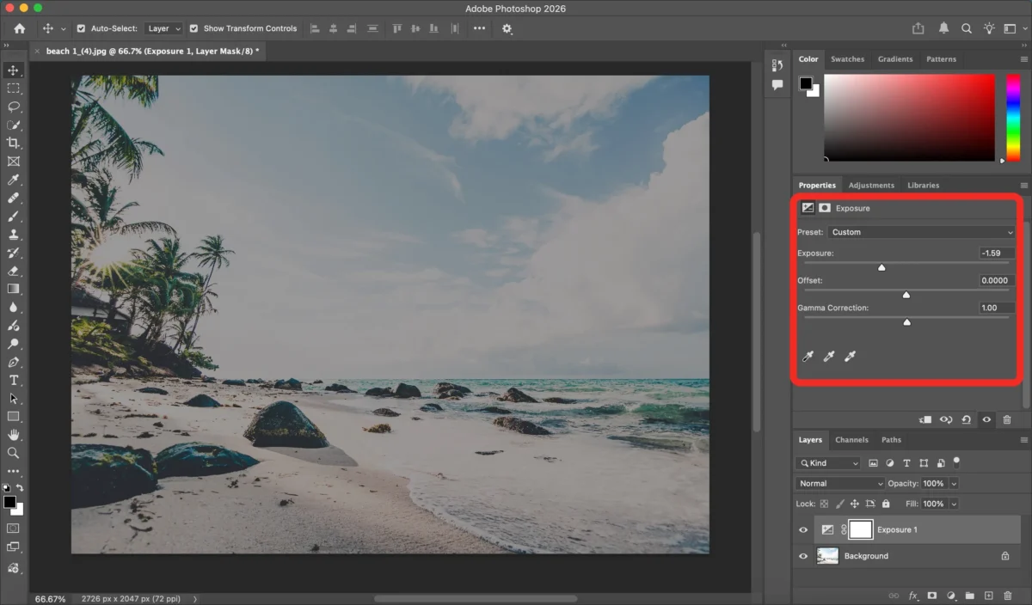1032x605 pixels.
Task: Choose the Hand tool
Action: coord(13,434)
